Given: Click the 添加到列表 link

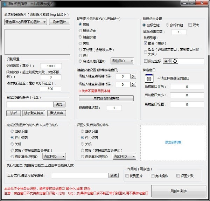Looking at the screenshot, I should coord(173,142).
